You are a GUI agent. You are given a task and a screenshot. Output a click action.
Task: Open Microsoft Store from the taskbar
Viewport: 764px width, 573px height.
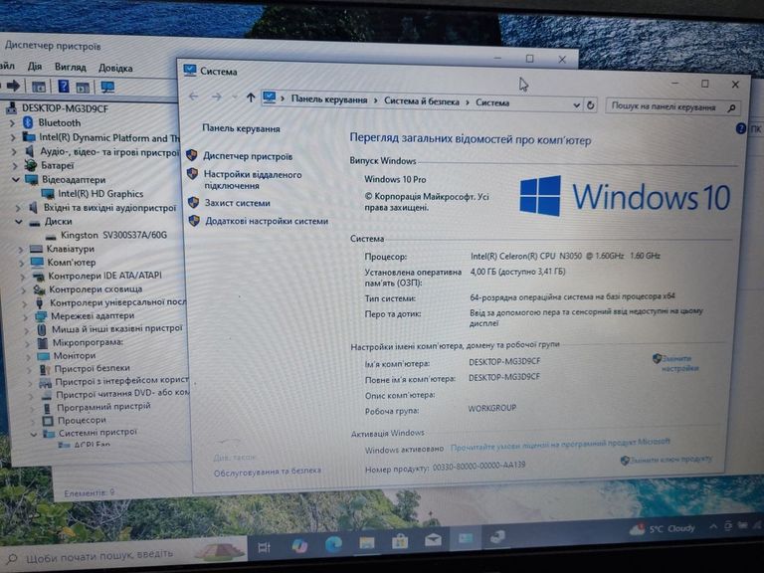point(400,541)
